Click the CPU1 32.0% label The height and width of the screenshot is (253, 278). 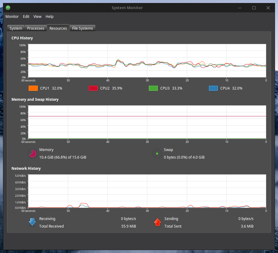[51, 88]
